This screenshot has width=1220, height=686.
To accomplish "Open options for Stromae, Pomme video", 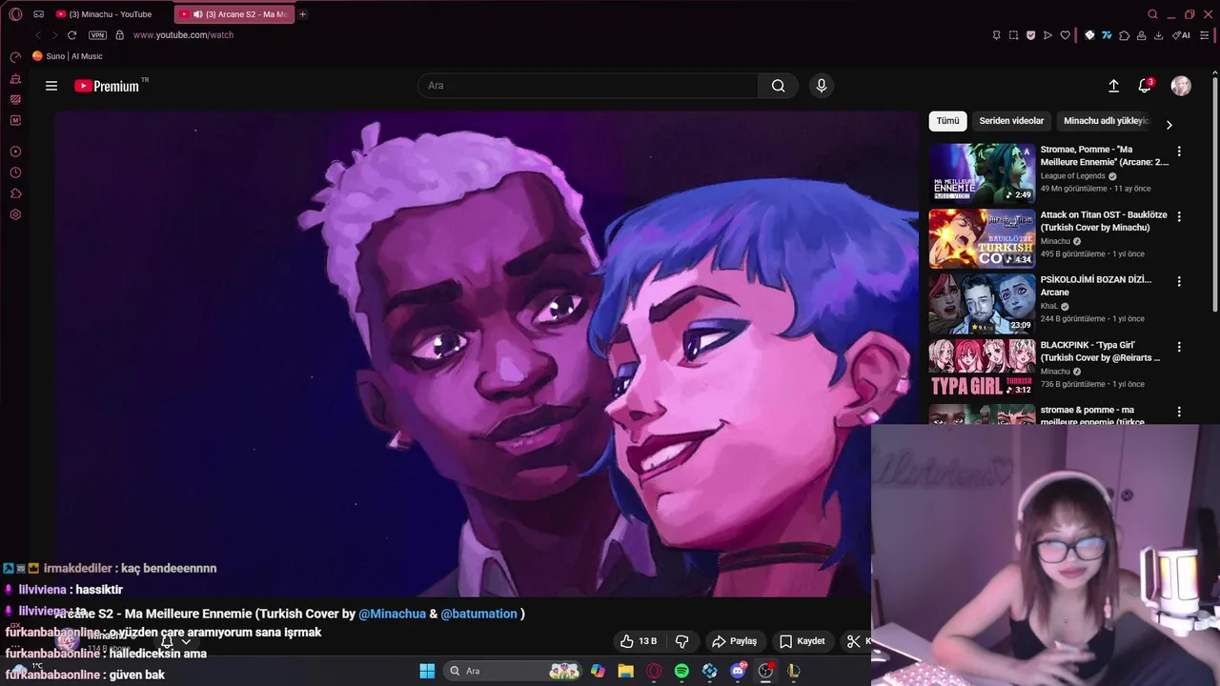I will point(1179,151).
